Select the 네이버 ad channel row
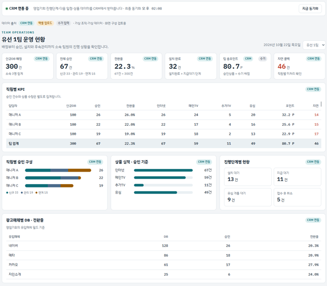 pyautogui.click(x=164, y=246)
